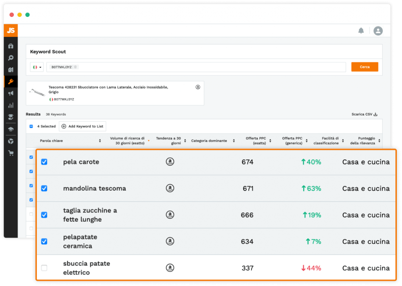Click the 38 Keywords results count
This screenshot has width=402, height=286.
pos(56,114)
